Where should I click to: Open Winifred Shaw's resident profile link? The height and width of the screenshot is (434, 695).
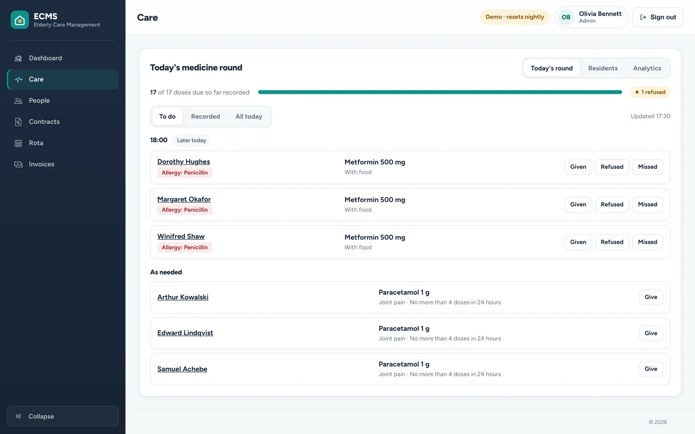click(x=181, y=237)
